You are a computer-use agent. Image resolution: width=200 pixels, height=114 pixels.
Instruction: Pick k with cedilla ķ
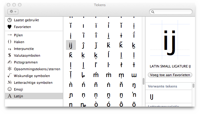(x=96, y=55)
